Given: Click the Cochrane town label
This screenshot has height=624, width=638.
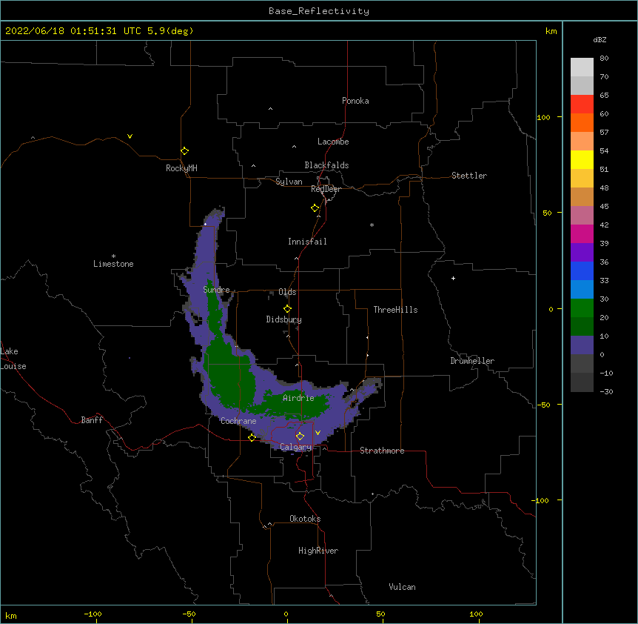Looking at the screenshot, I should (238, 421).
